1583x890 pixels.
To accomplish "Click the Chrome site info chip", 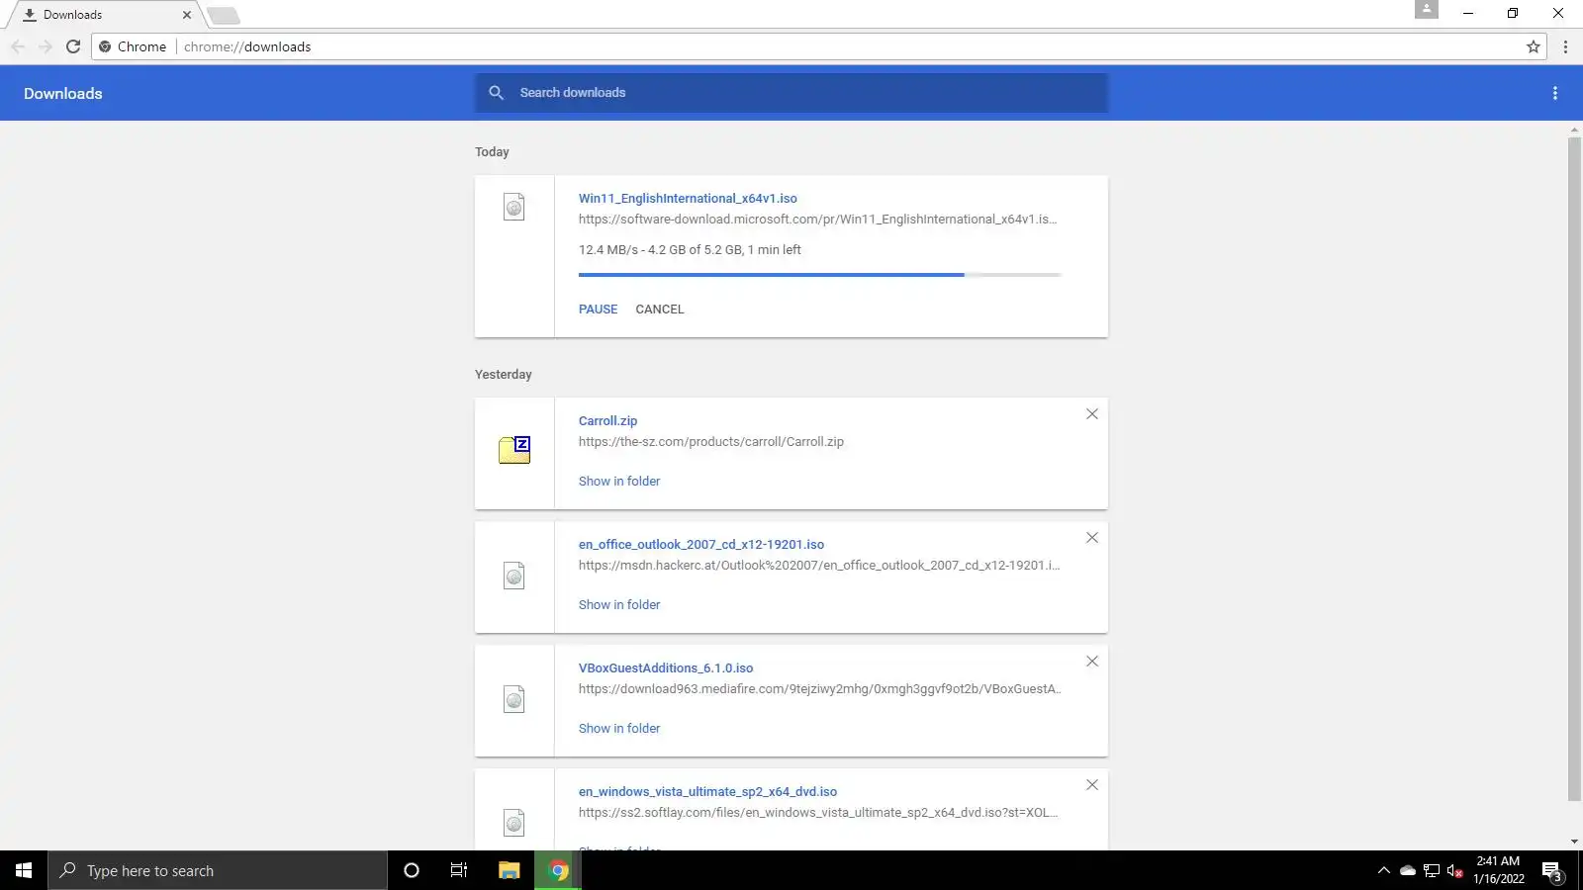I will click(134, 46).
